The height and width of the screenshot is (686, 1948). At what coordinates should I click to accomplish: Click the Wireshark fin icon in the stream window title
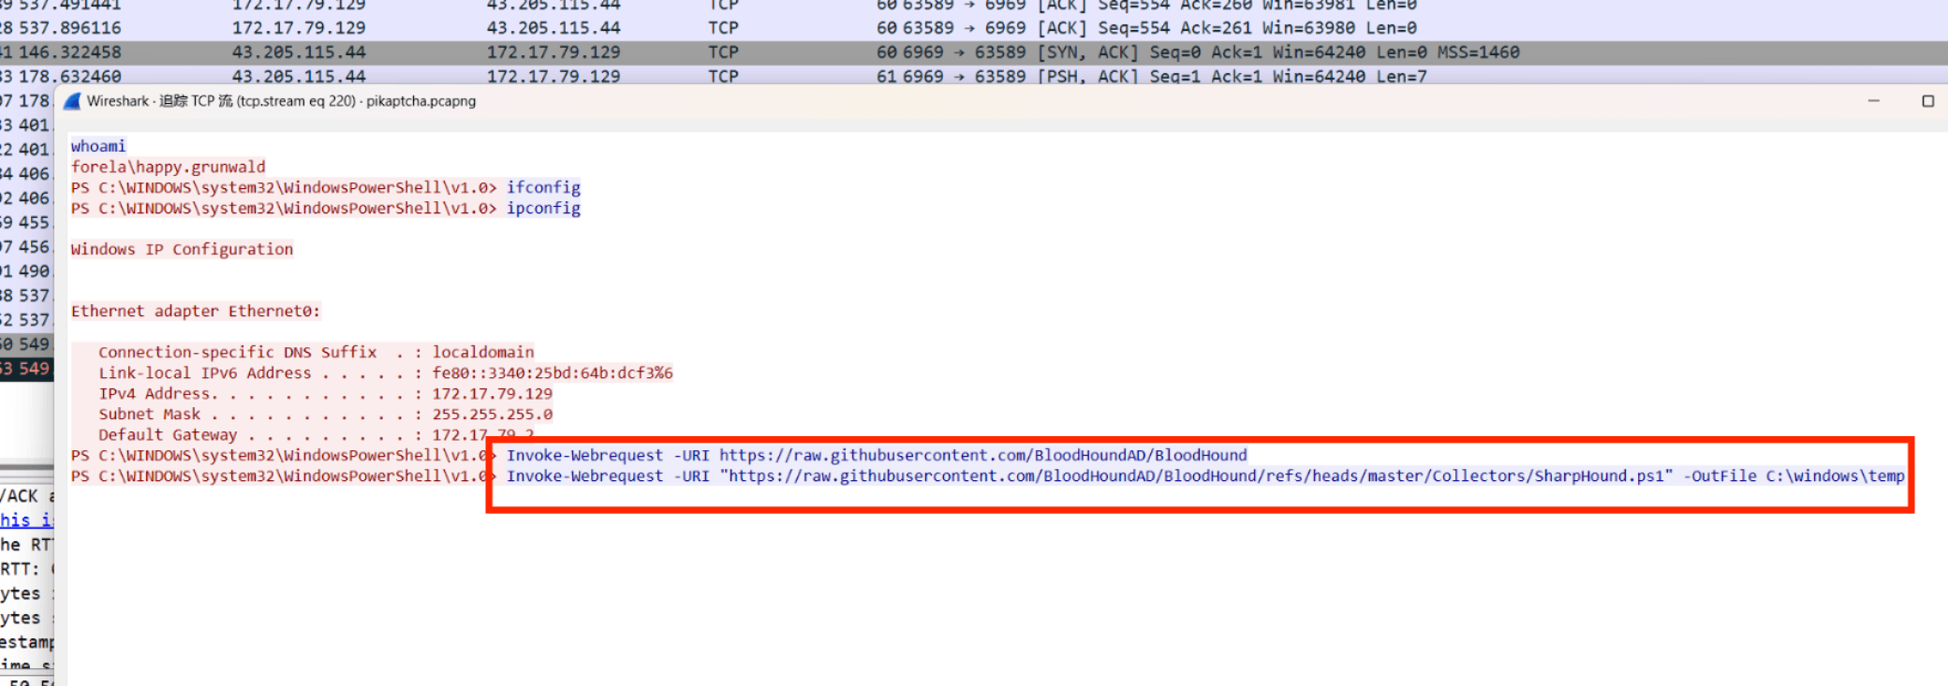72,101
